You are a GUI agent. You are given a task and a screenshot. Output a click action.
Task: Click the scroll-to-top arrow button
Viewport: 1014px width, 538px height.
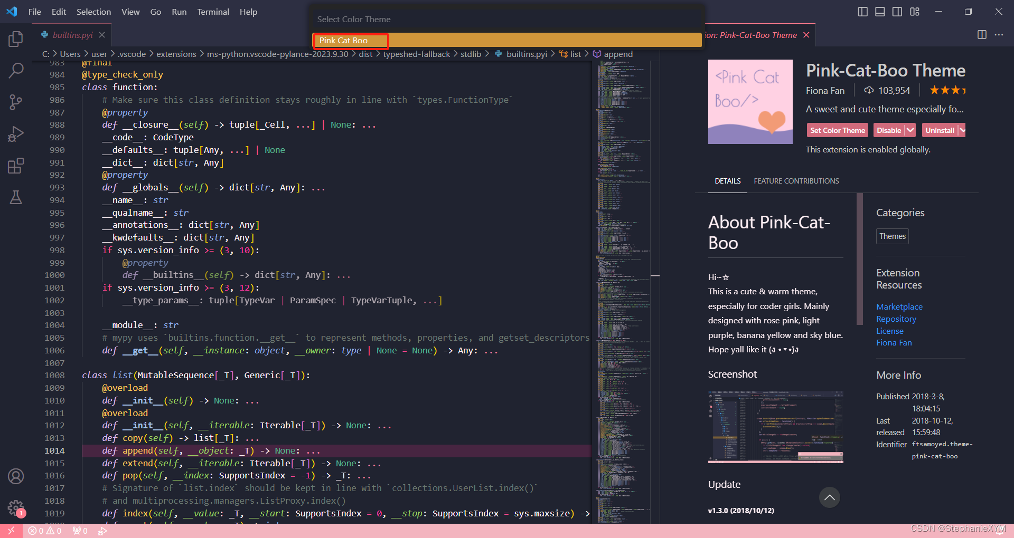(x=830, y=497)
